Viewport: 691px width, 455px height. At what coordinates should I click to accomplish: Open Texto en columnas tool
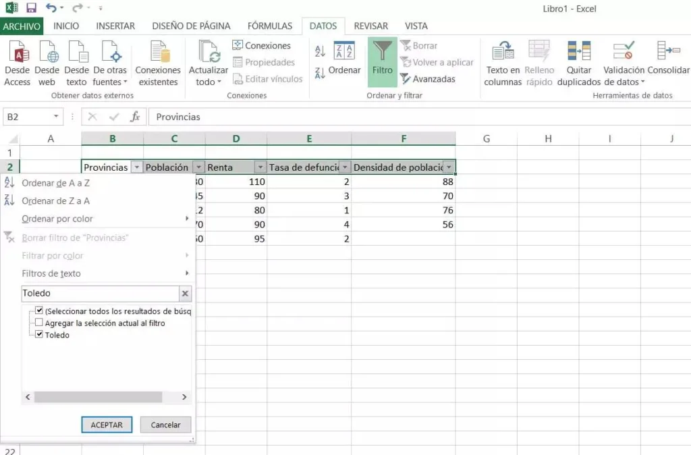tap(503, 53)
